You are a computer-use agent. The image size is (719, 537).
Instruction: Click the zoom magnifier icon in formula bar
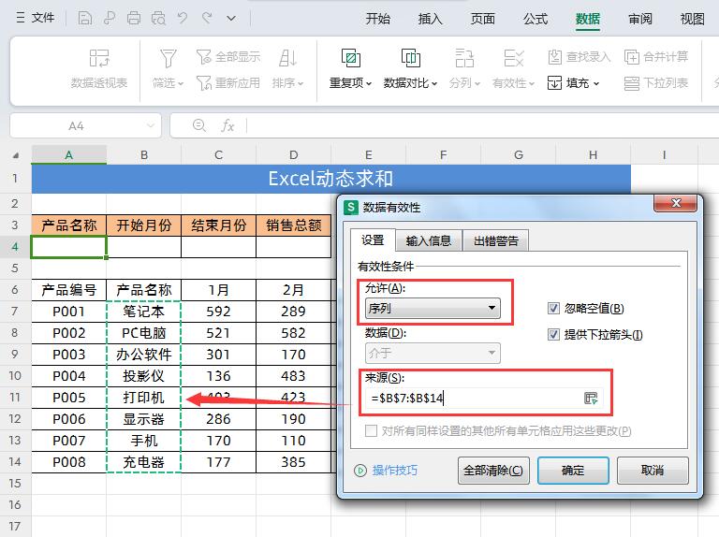pyautogui.click(x=199, y=125)
